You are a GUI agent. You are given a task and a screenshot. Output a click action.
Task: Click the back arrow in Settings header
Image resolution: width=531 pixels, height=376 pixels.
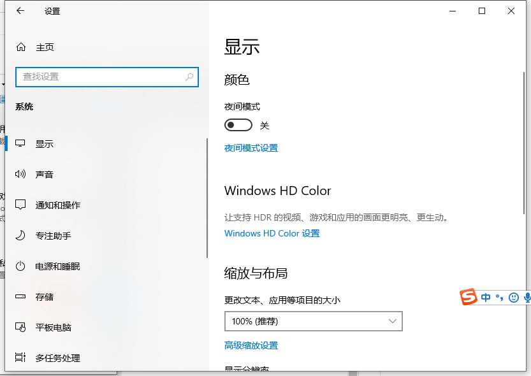tap(20, 11)
